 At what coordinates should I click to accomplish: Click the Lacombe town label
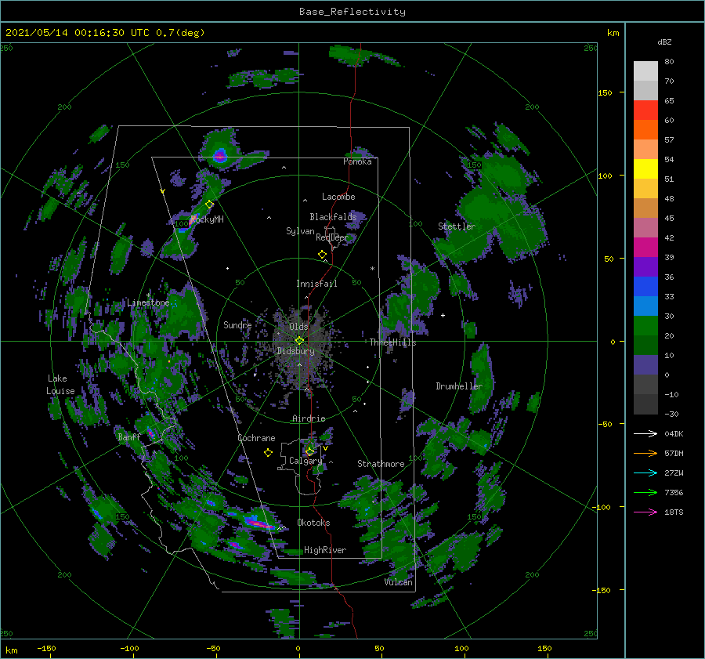(x=338, y=197)
